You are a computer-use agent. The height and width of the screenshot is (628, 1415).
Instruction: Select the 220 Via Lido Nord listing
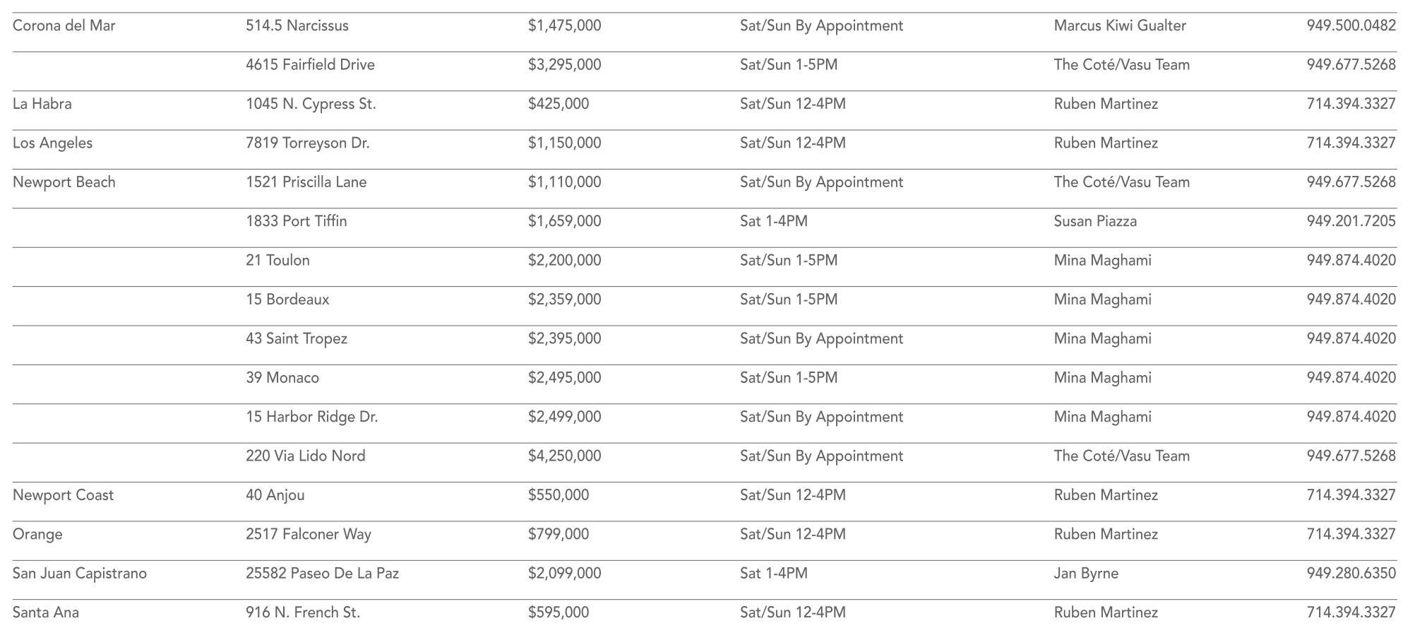click(305, 456)
